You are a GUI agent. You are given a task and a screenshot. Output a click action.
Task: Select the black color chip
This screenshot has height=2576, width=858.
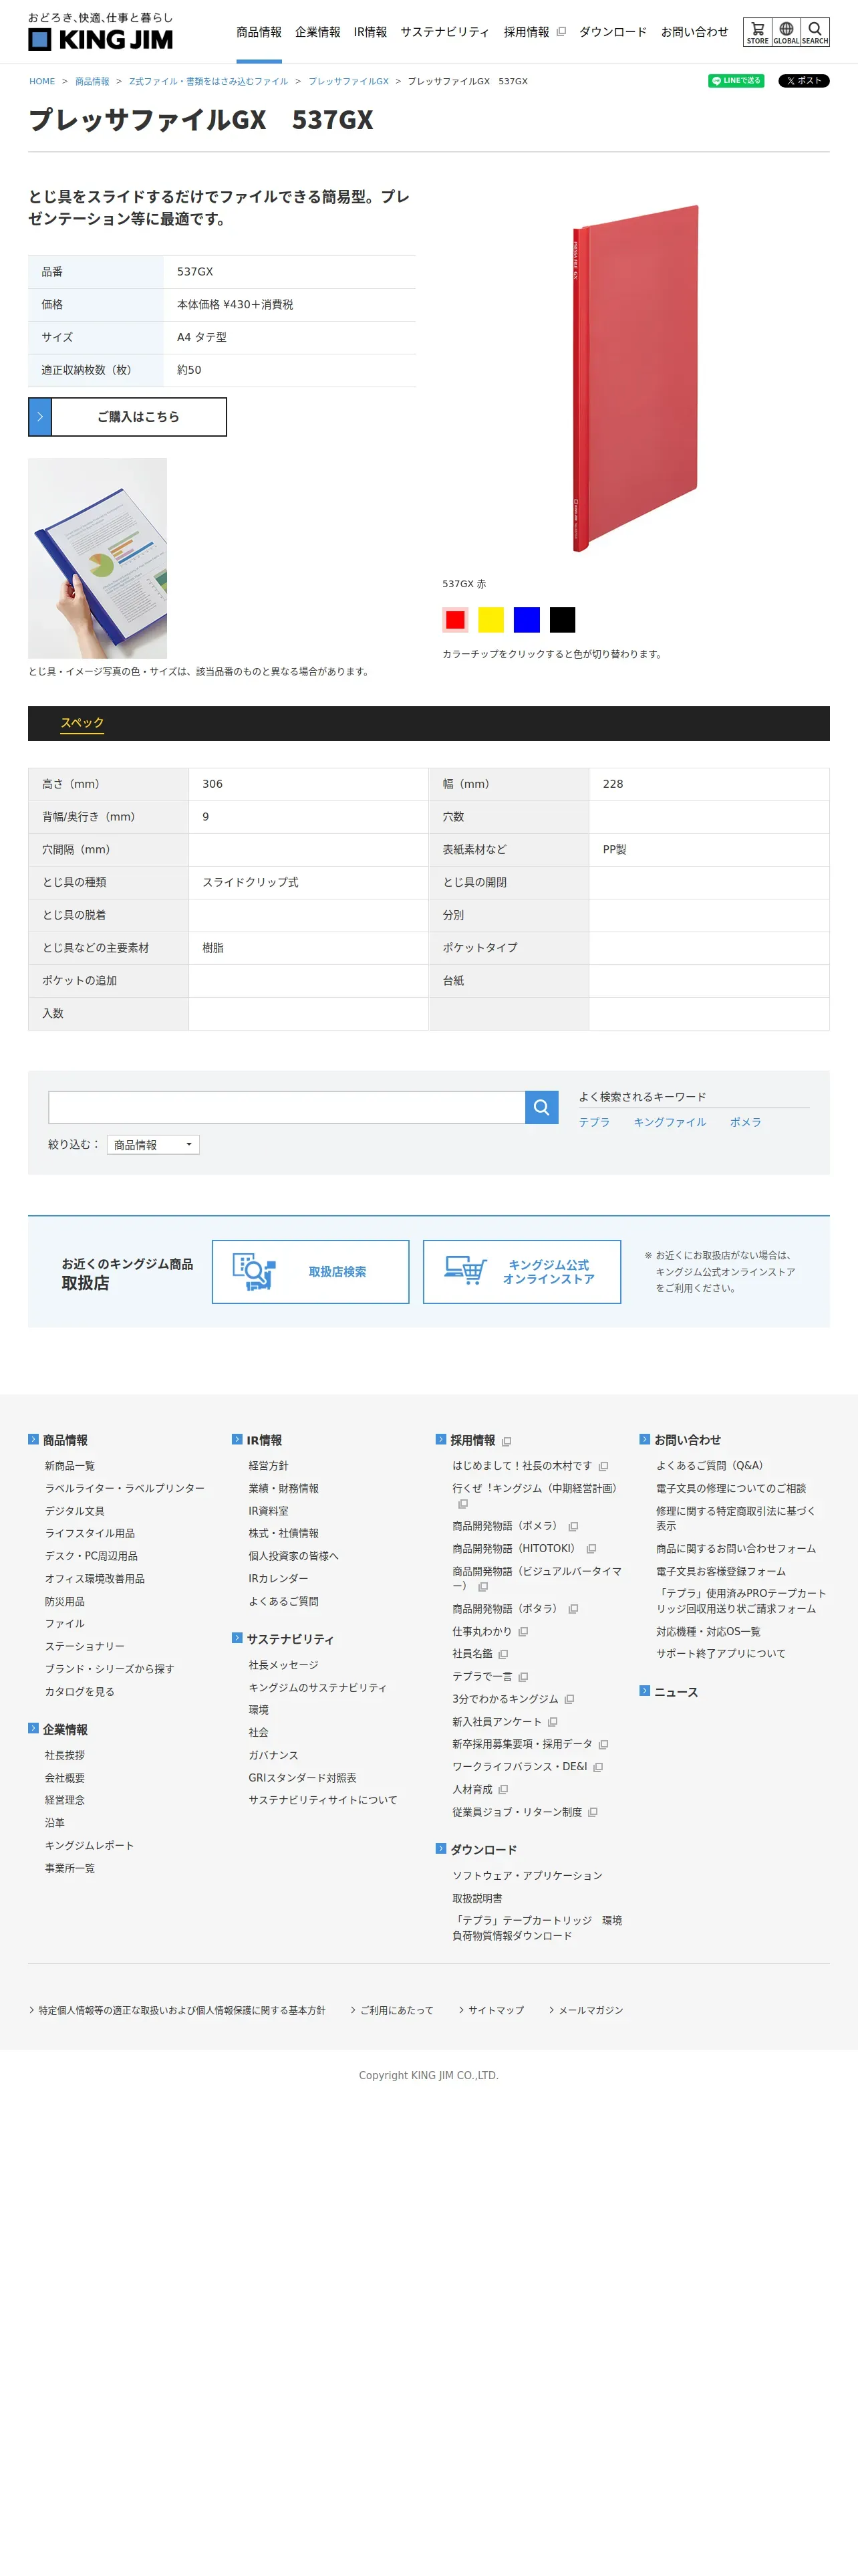coord(563,620)
